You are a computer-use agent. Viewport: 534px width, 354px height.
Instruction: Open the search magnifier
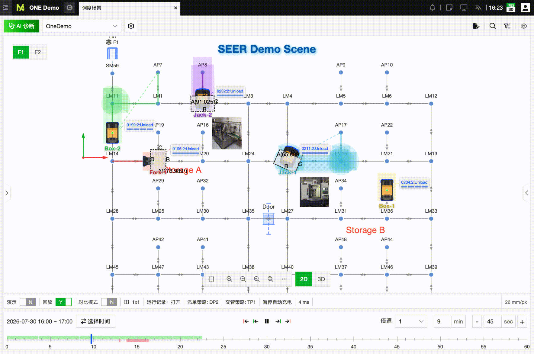493,26
